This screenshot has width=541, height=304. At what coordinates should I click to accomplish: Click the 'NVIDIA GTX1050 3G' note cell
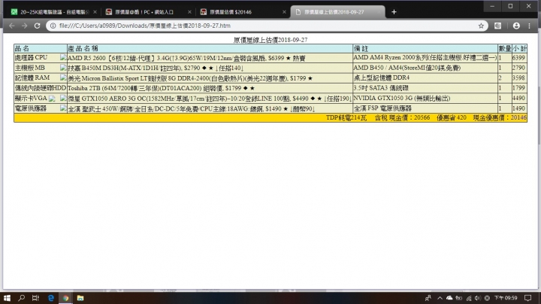click(425, 99)
